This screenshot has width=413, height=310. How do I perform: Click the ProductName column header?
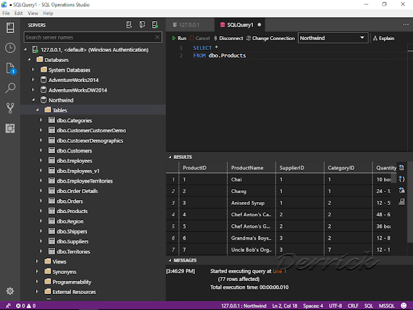(x=251, y=168)
